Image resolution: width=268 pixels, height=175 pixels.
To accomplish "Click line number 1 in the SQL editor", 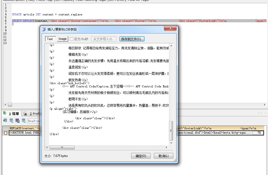I will tap(6, 5).
